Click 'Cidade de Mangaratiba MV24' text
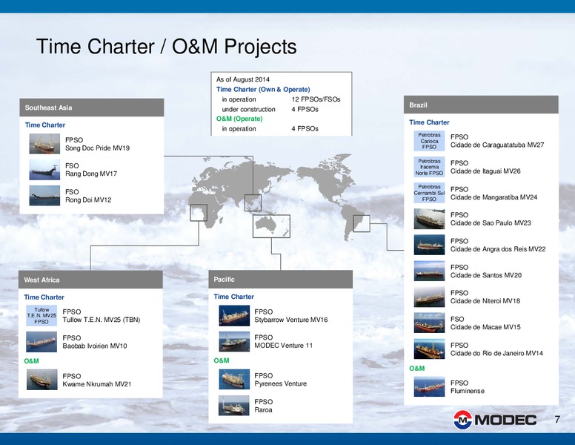 click(x=493, y=197)
